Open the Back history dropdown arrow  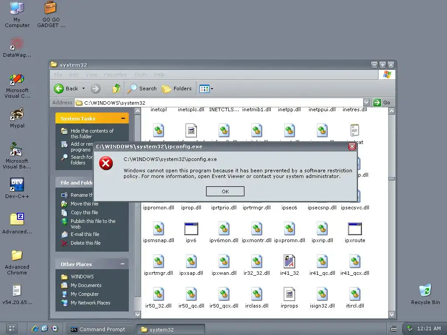83,89
